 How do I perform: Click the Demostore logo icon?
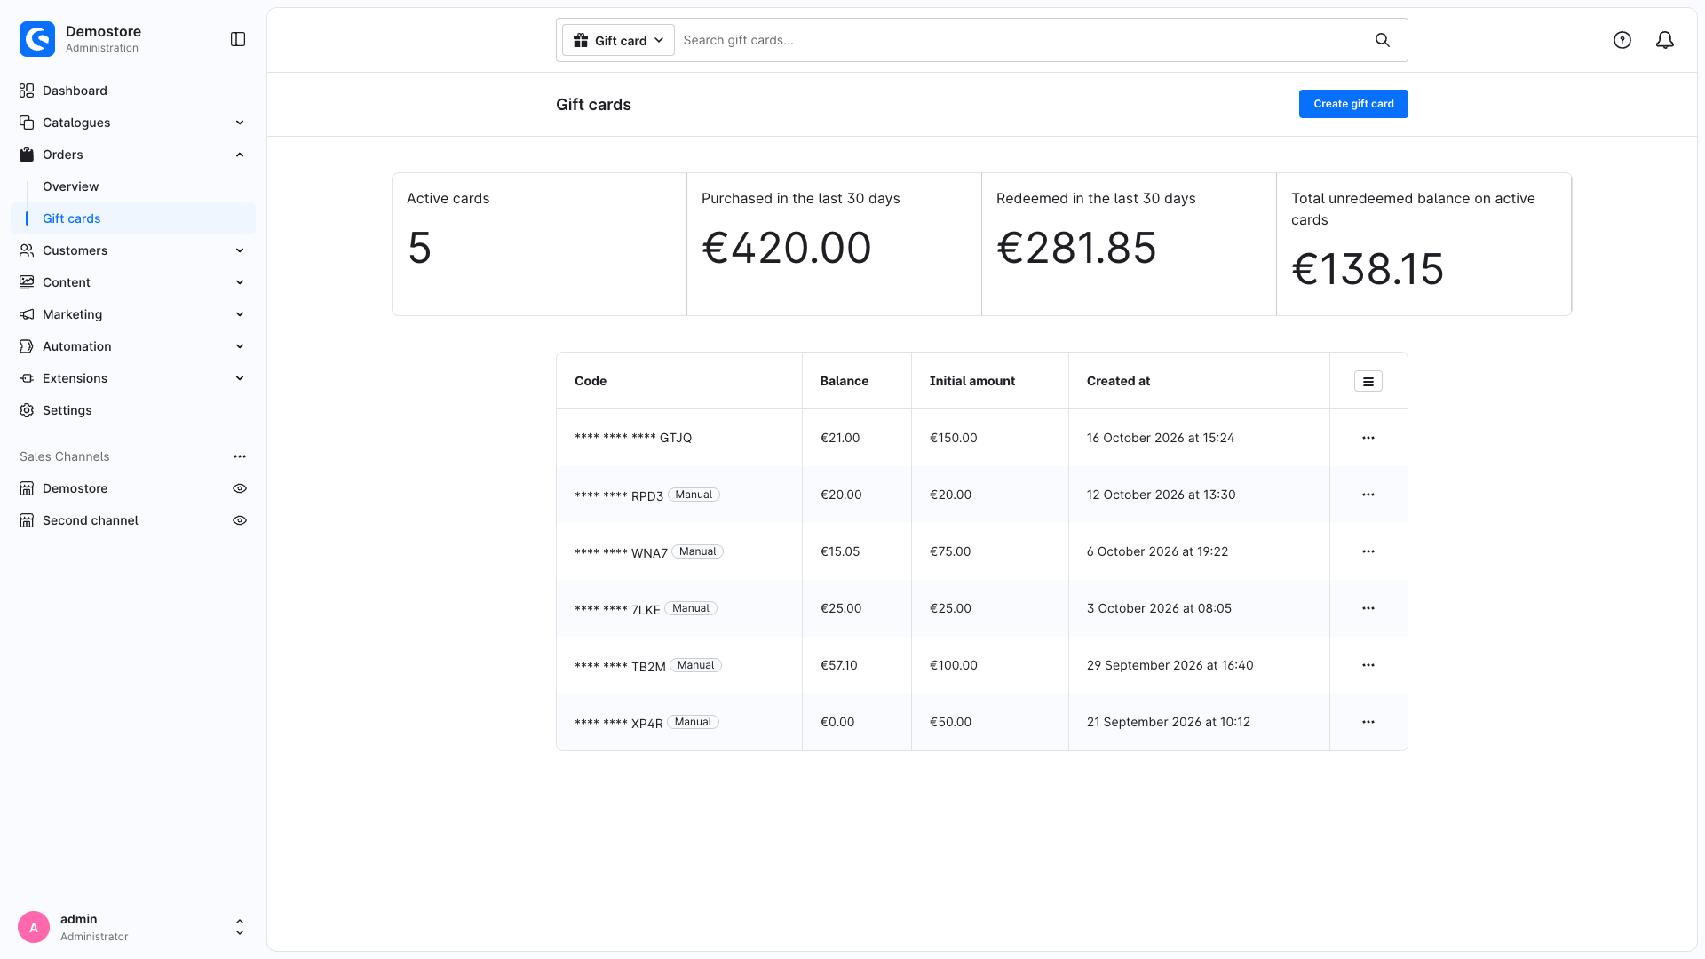coord(37,39)
